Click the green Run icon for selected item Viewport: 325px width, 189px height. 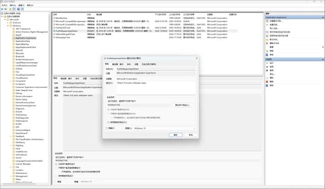(x=267, y=63)
